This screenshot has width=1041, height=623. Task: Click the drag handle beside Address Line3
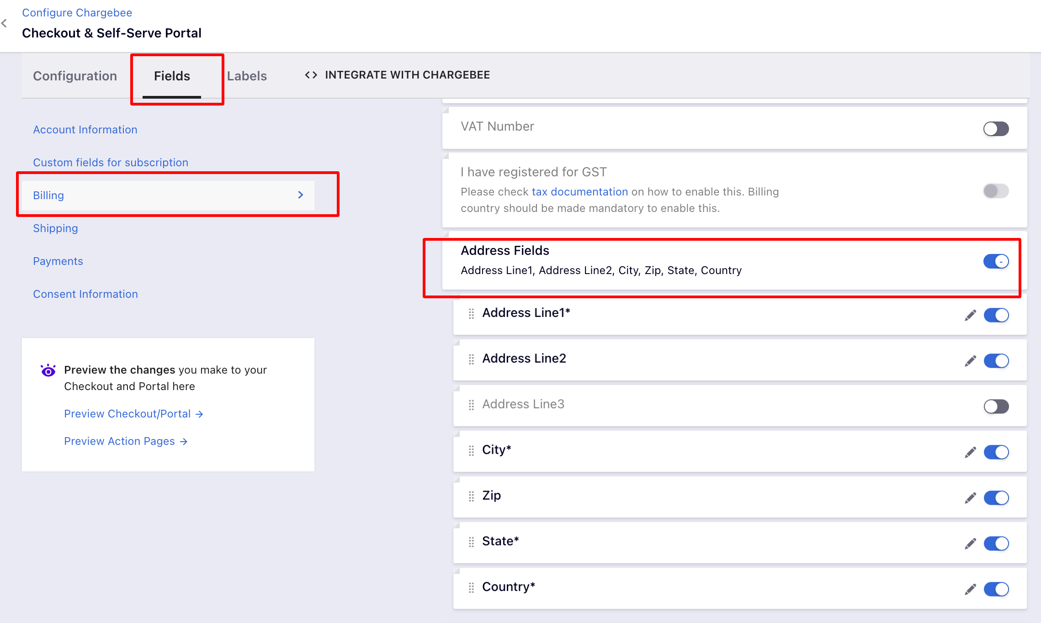point(471,405)
